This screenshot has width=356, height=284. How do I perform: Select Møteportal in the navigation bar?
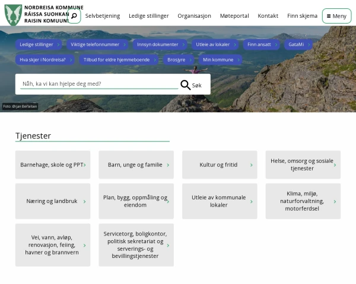(234, 16)
